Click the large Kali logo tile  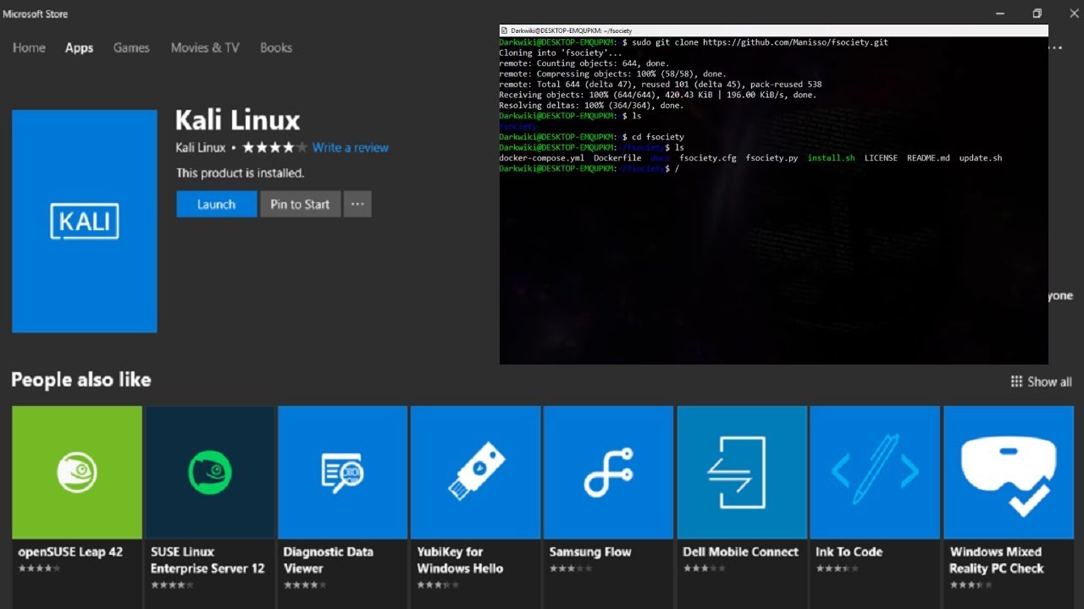click(x=85, y=222)
